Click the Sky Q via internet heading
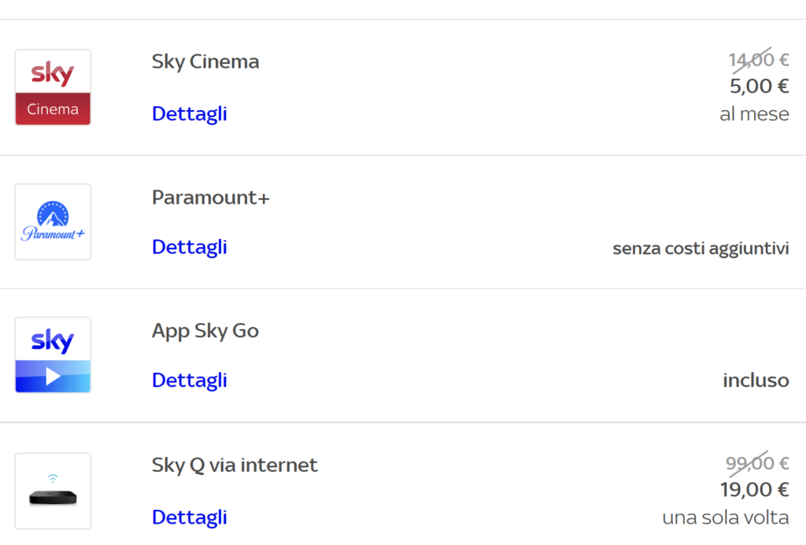806x545 pixels. point(235,466)
